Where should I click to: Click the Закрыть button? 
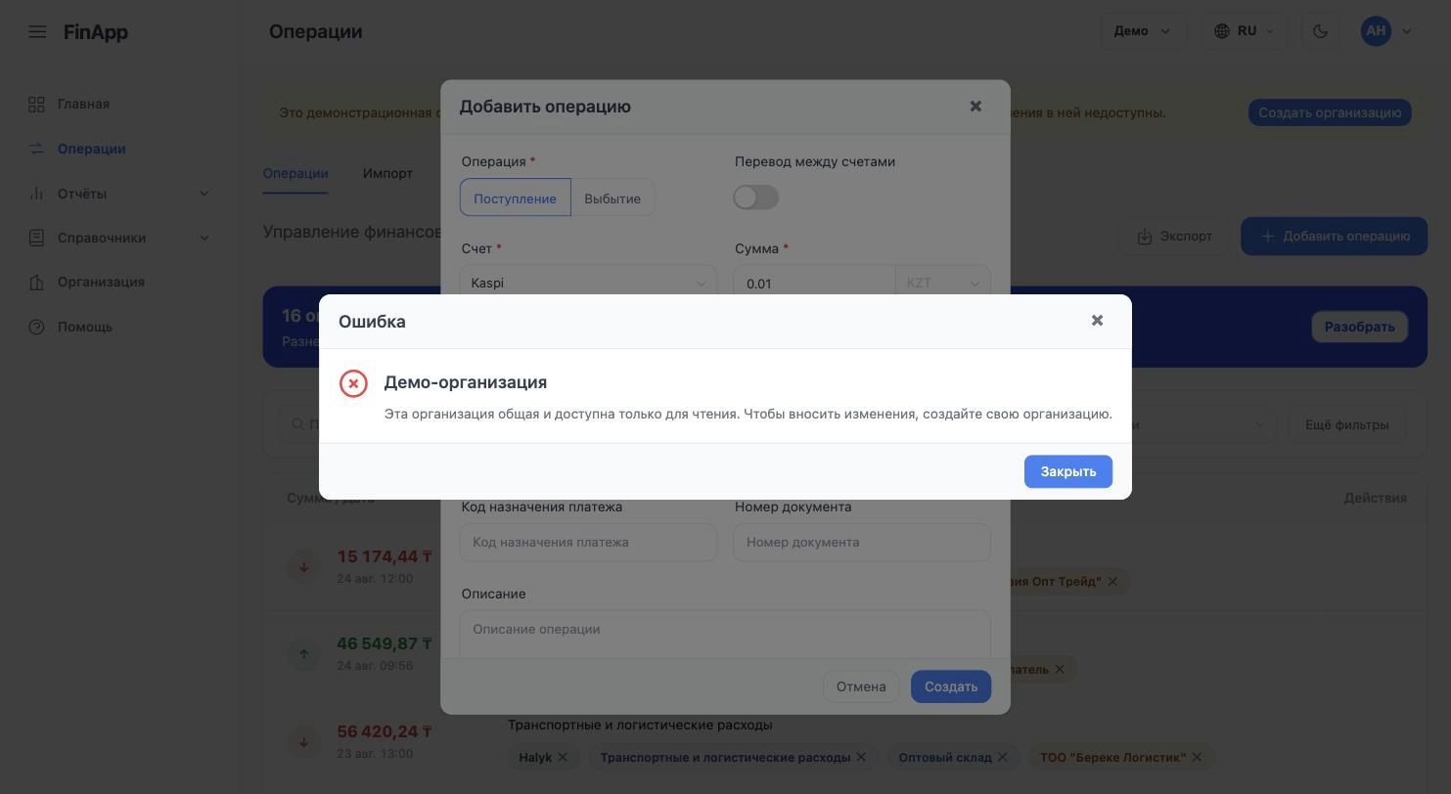(x=1067, y=471)
